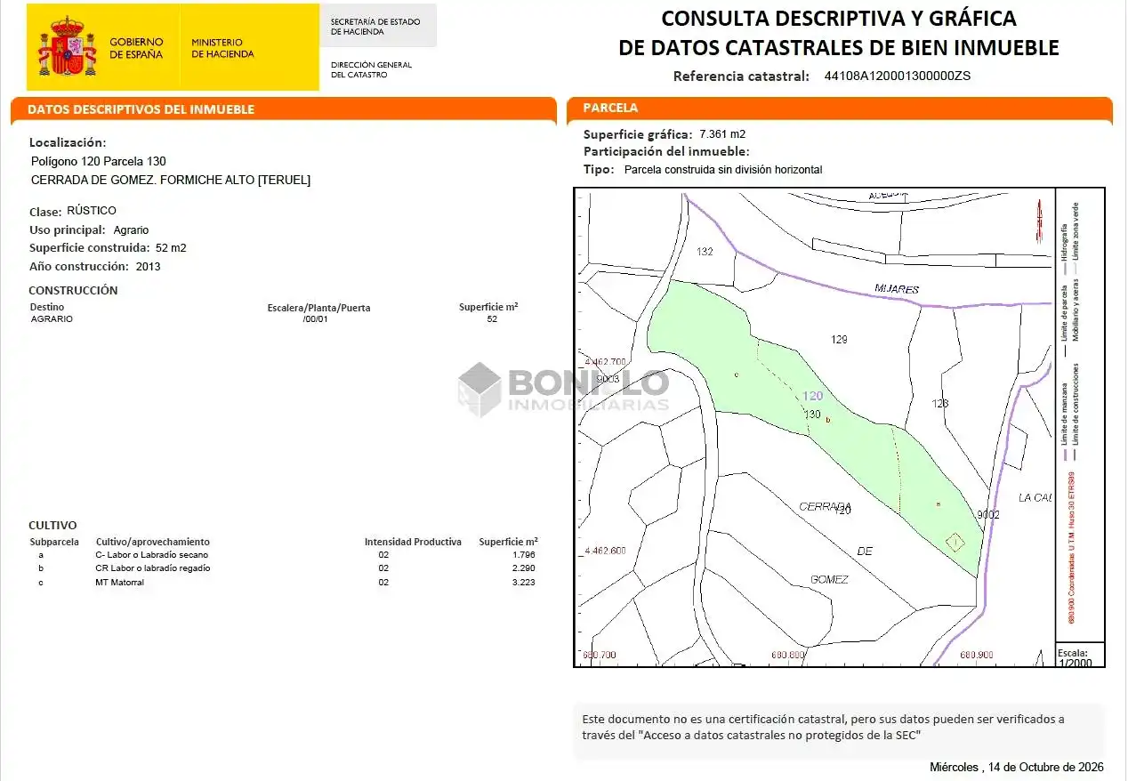Select the "GOMEZ" label on the map
The width and height of the screenshot is (1128, 781).
(x=829, y=579)
